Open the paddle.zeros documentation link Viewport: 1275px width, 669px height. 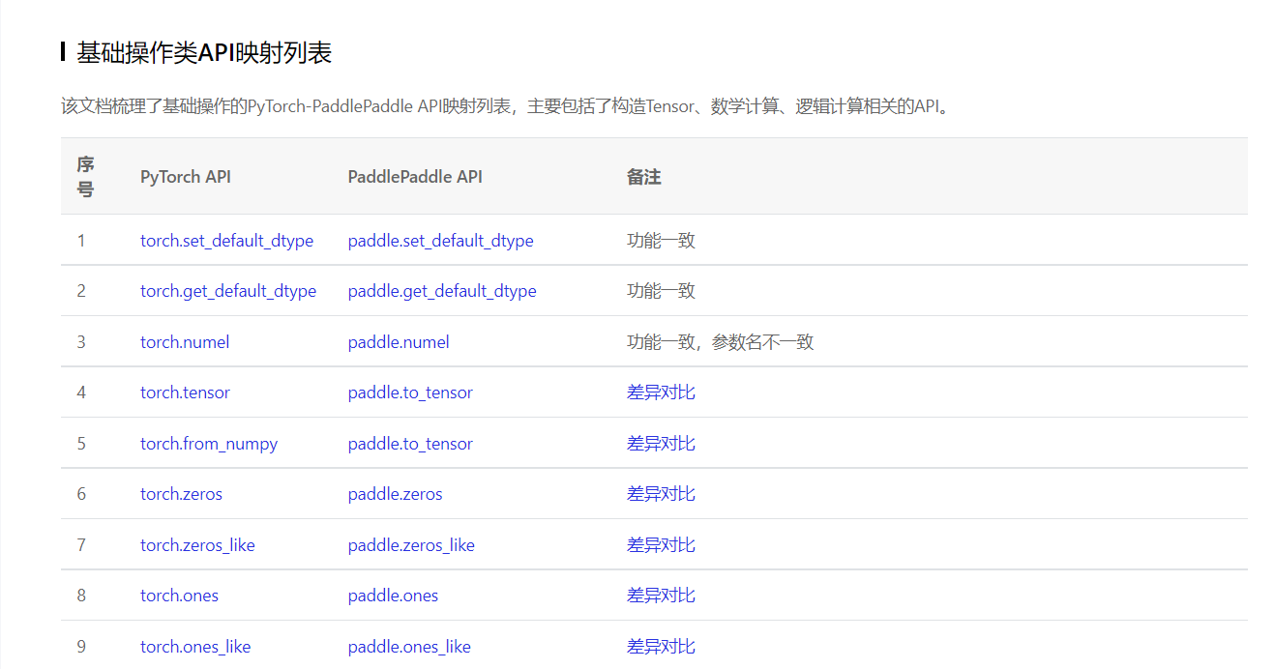point(395,493)
